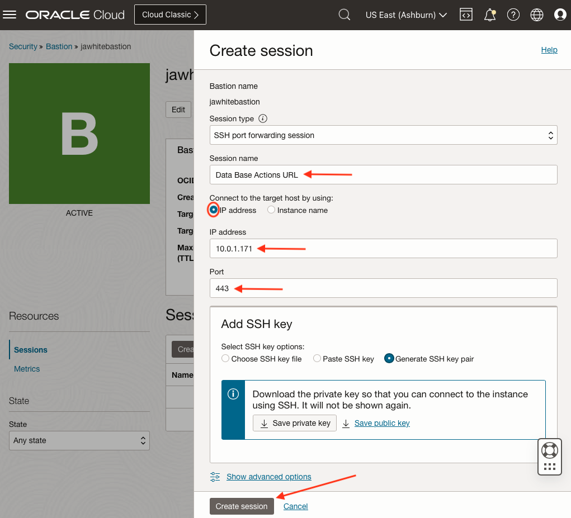This screenshot has width=571, height=518.
Task: Open the user profile avatar
Action: coord(560,15)
